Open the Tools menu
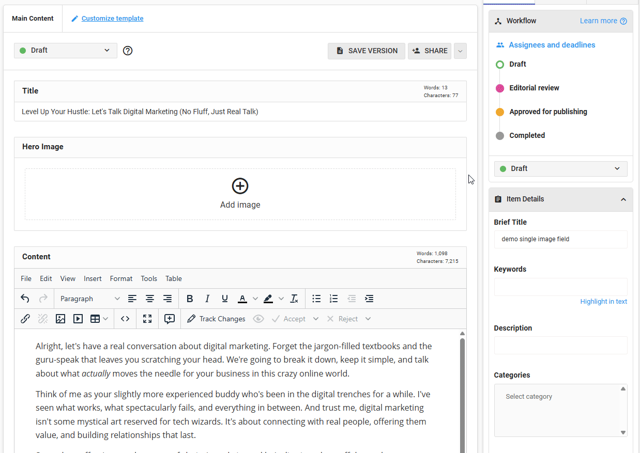The image size is (640, 453). tap(149, 278)
